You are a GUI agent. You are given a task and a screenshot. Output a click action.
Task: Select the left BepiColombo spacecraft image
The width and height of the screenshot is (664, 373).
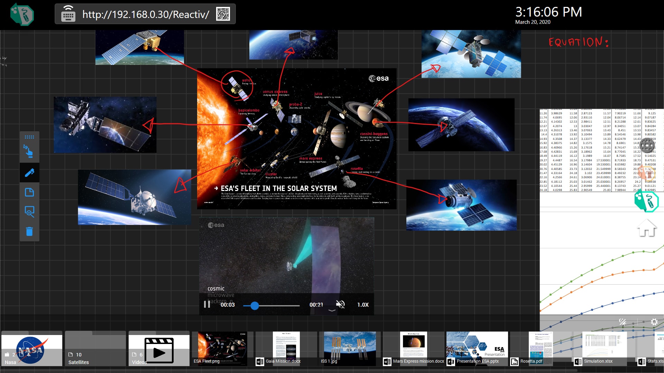105,125
